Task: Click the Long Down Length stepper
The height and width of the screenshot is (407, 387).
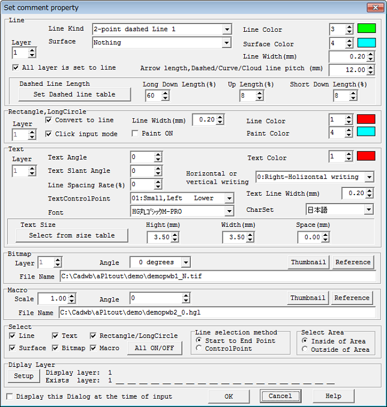Action: [165, 95]
